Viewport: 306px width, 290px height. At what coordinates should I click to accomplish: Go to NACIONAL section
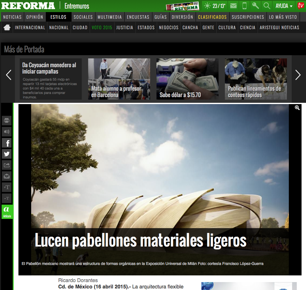point(59,27)
